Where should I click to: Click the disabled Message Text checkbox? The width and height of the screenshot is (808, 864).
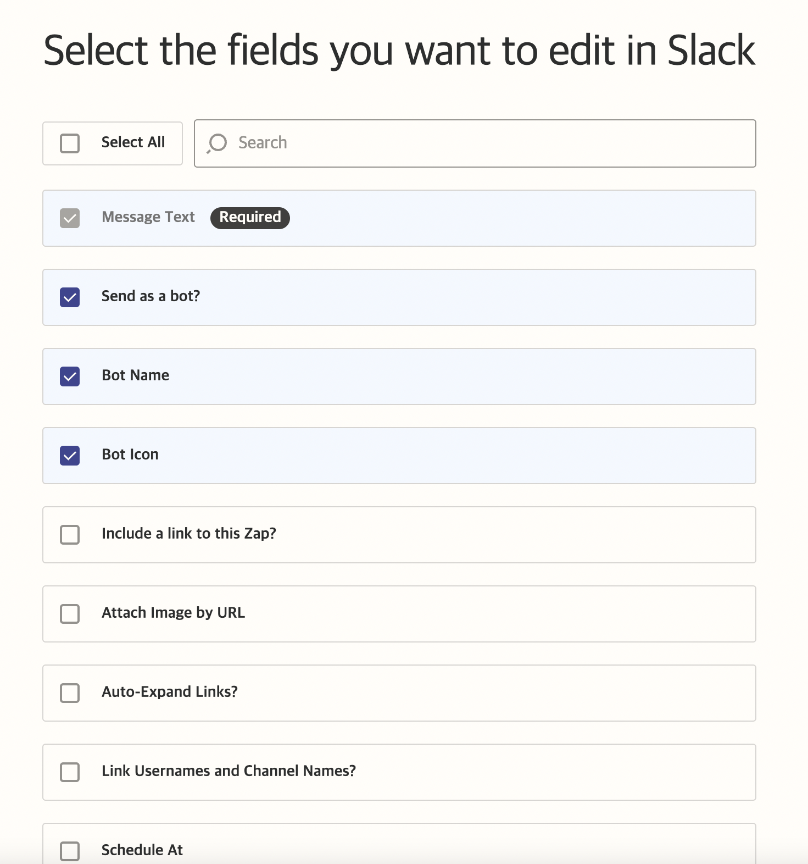coord(70,218)
